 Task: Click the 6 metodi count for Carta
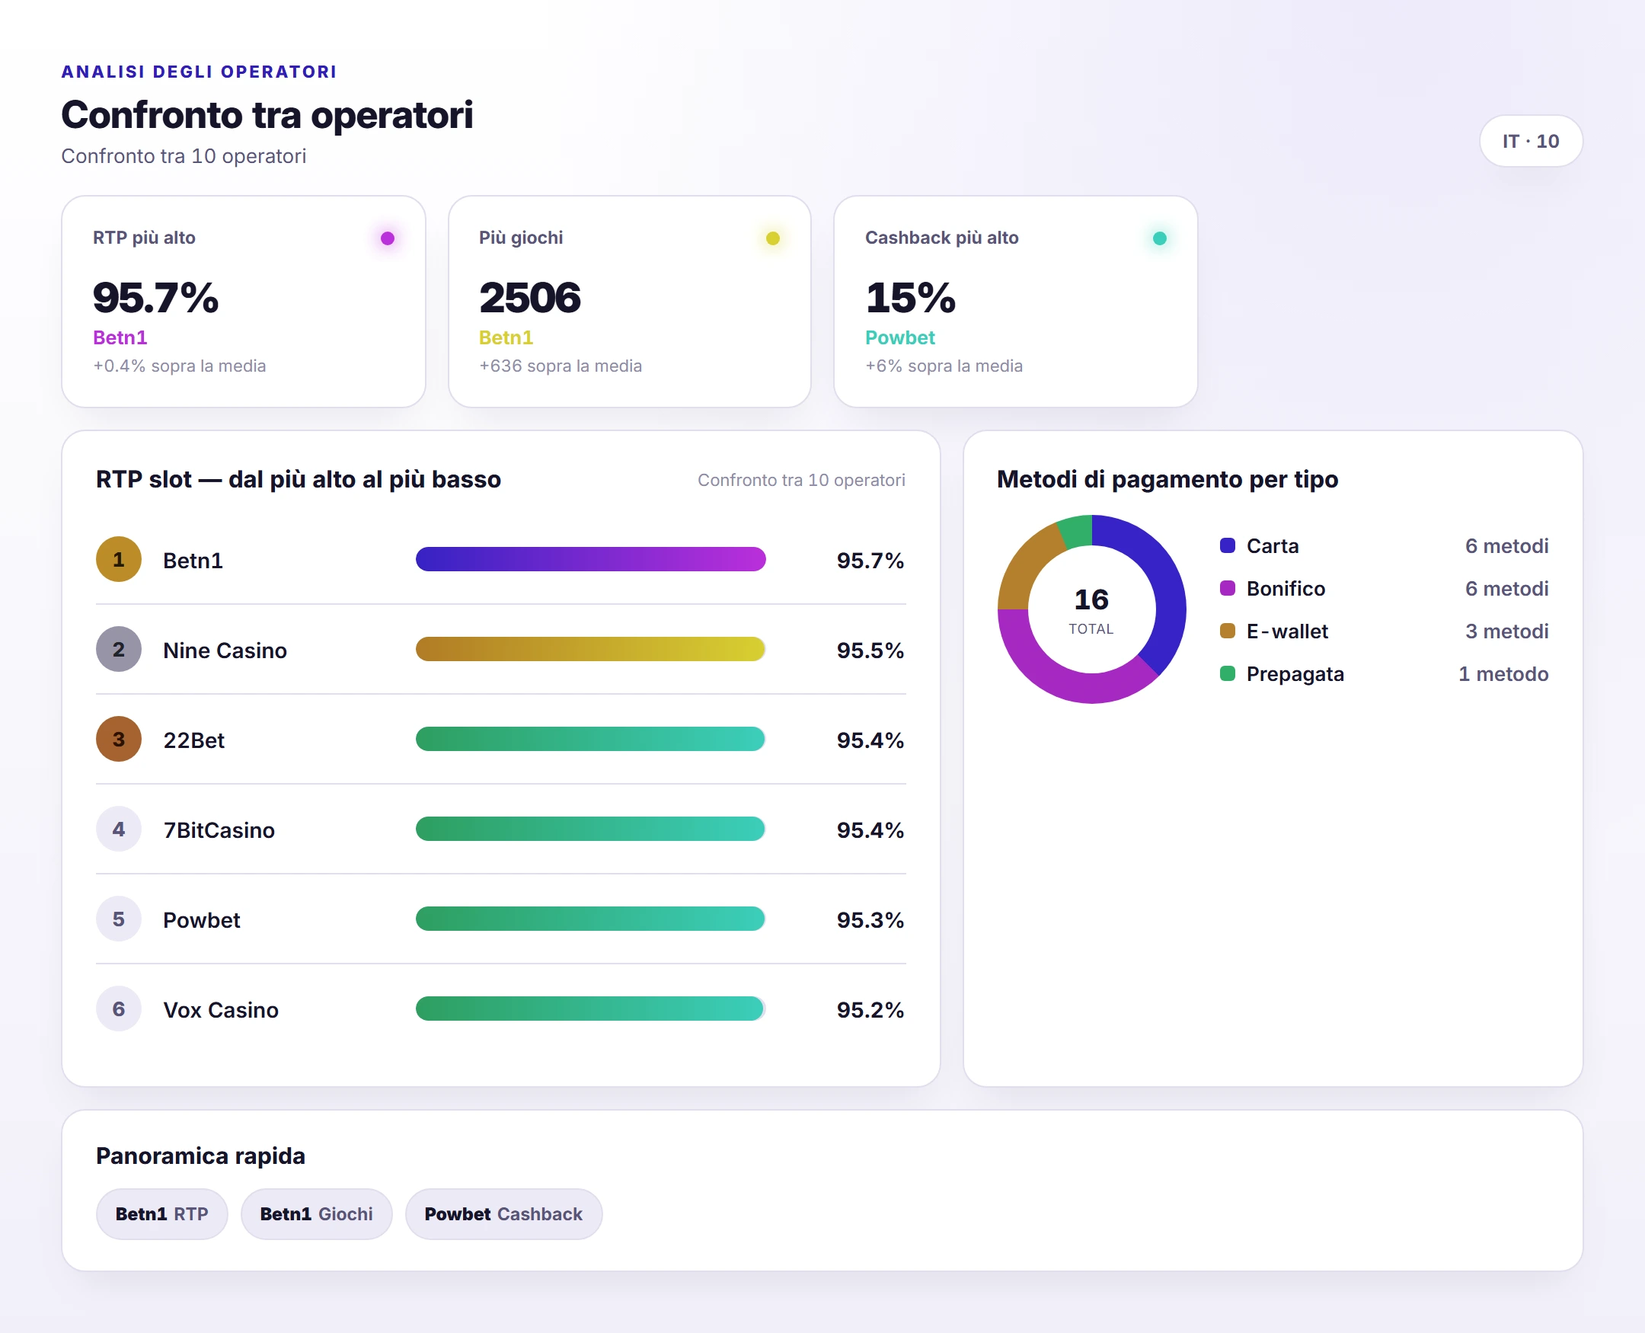(x=1507, y=546)
